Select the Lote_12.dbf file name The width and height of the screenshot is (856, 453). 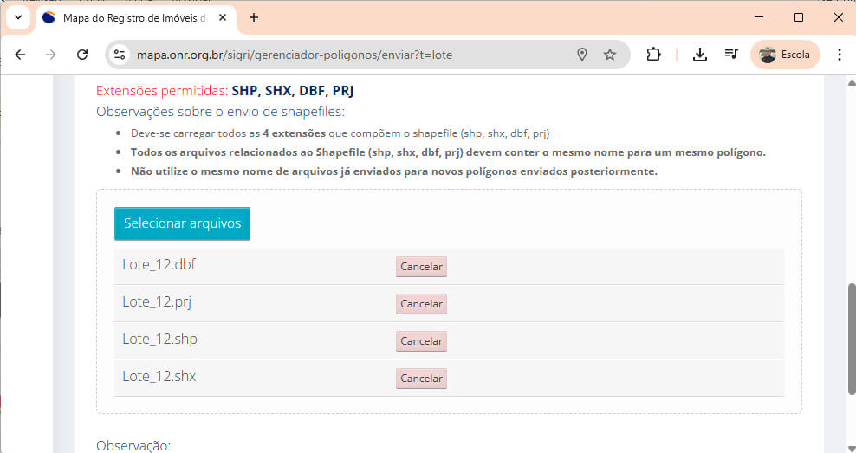[159, 265]
